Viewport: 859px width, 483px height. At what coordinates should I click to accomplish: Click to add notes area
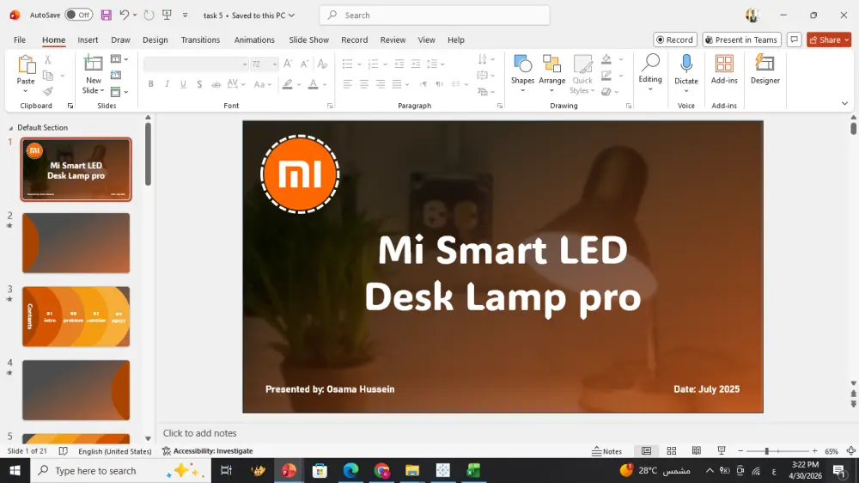[x=199, y=433]
